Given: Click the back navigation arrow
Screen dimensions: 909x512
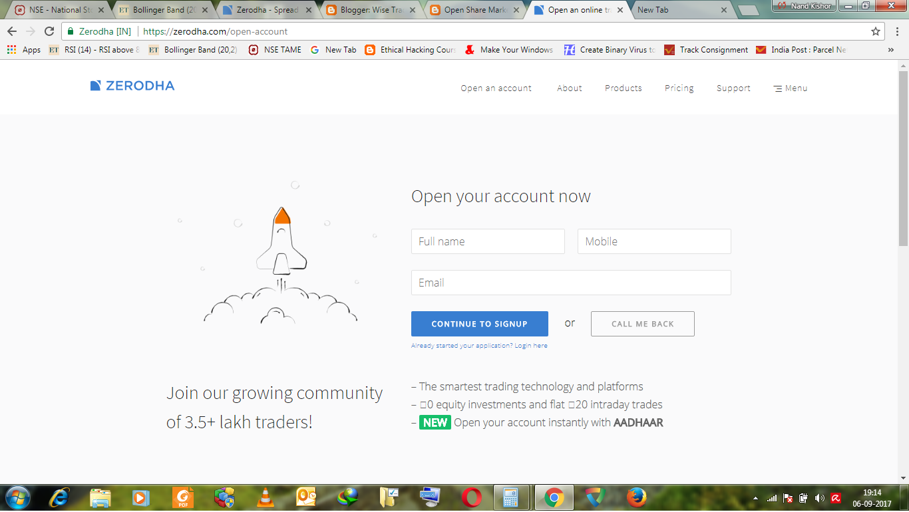Looking at the screenshot, I should coord(12,31).
